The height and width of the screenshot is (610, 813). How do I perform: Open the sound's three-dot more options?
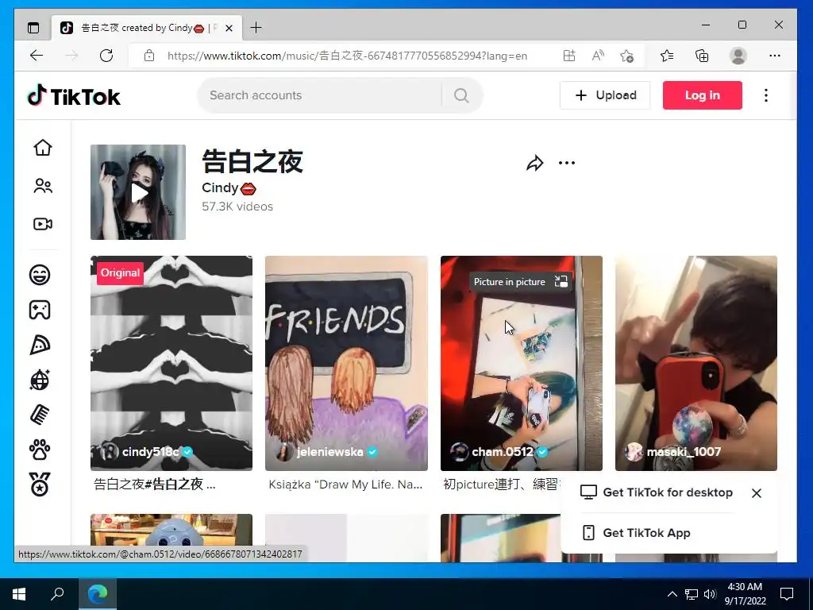coord(567,163)
